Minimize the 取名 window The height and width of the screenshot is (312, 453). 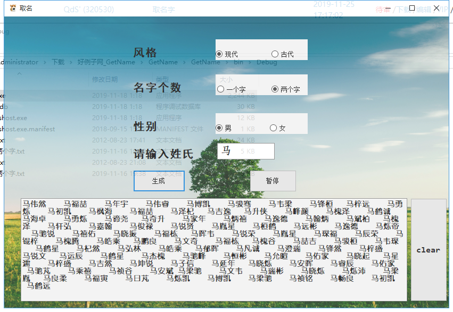388,9
